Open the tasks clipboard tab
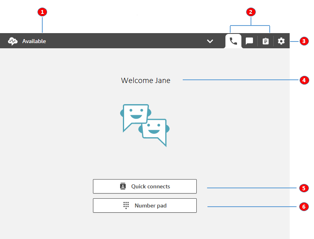This screenshot has width=314, height=239. [x=265, y=41]
